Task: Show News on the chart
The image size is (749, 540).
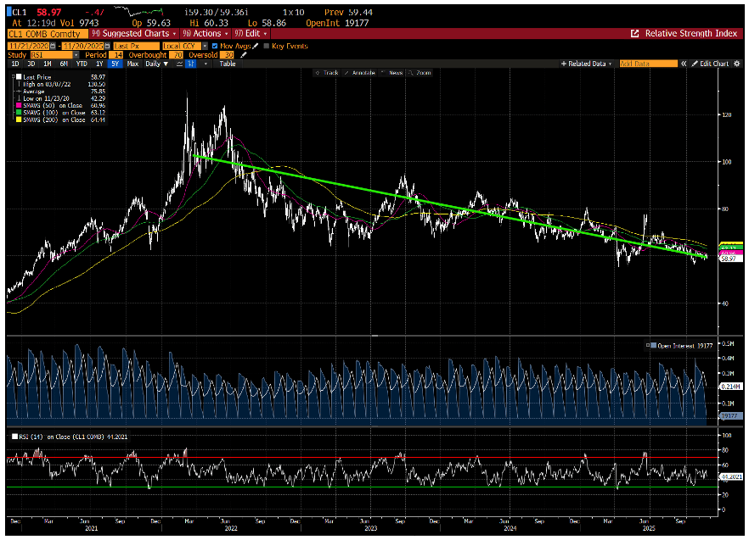Action: [392, 73]
